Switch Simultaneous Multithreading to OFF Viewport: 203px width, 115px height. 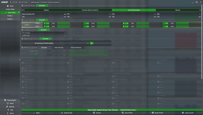(x=88, y=43)
